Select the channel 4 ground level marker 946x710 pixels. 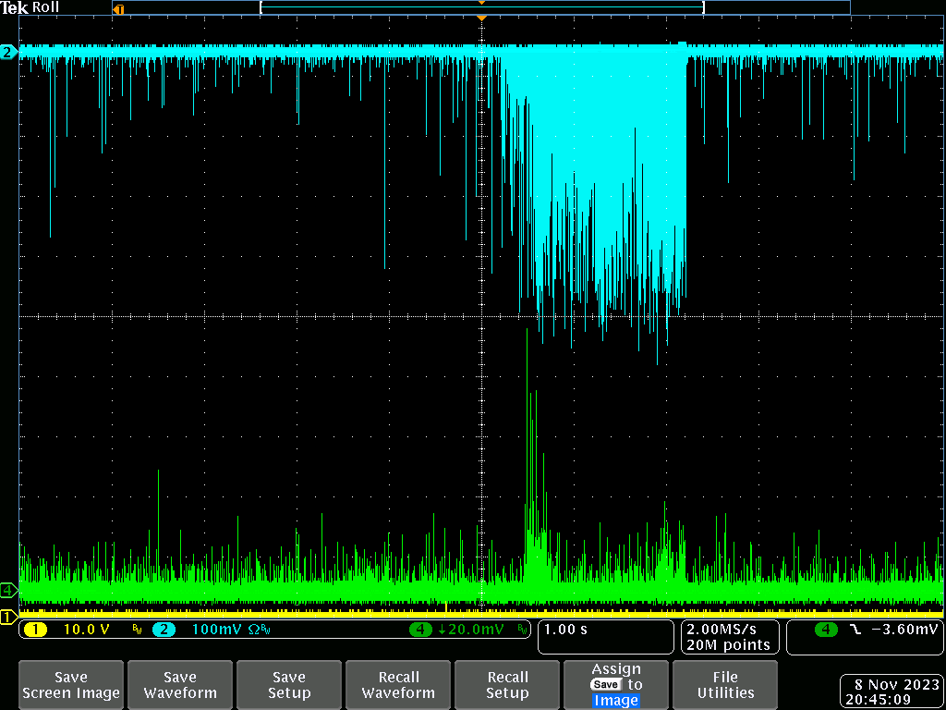8,590
